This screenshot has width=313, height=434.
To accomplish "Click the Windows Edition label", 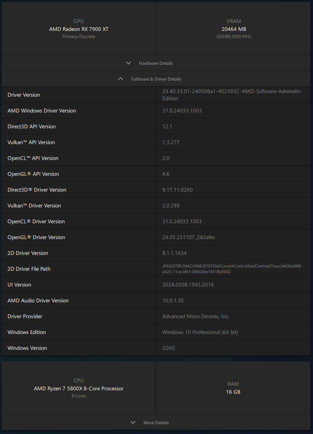I will (27, 332).
